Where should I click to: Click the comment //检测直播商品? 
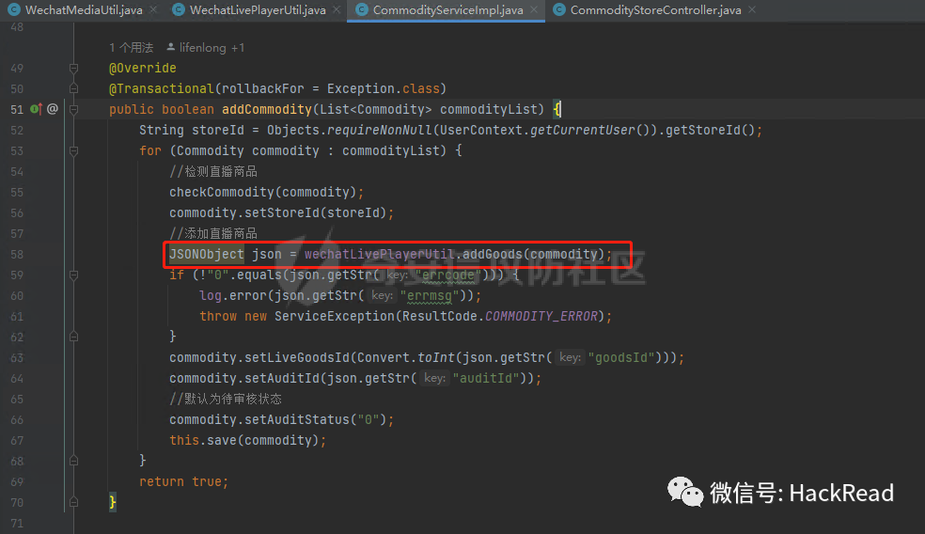click(213, 171)
